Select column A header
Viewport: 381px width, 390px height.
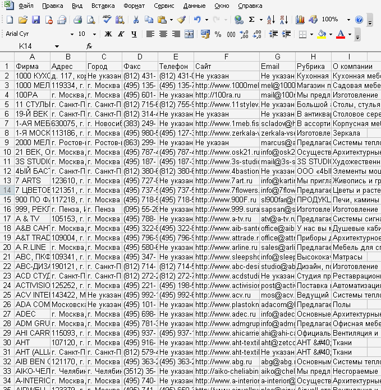click(33, 57)
